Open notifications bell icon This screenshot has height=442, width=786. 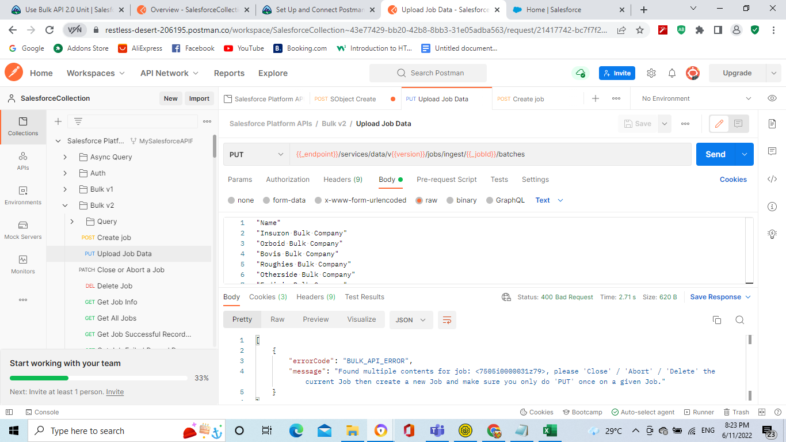tap(672, 73)
